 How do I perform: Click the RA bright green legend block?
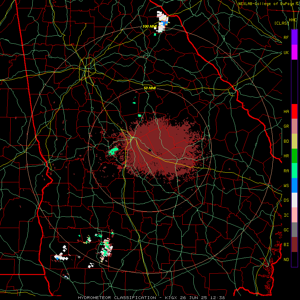(x=294, y=171)
